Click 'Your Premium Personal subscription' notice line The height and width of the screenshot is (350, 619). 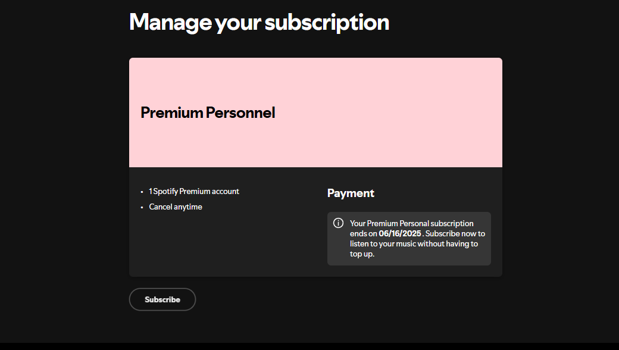click(411, 223)
